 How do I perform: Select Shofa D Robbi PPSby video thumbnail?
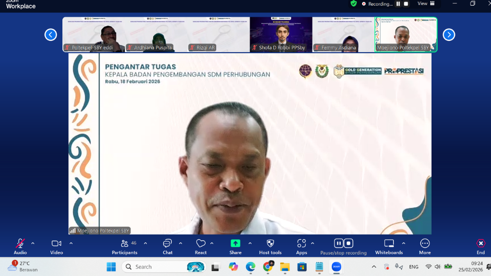[281, 34]
